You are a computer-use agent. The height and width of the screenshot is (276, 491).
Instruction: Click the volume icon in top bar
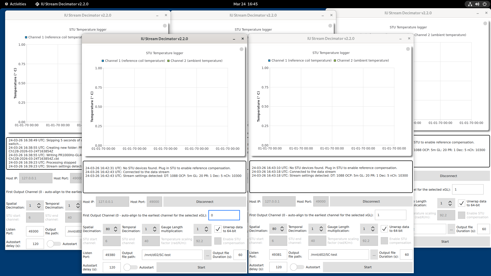pyautogui.click(x=477, y=4)
